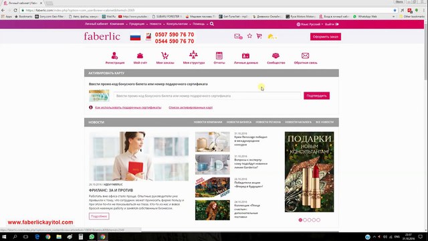Click the Оформить заказ button

click(326, 37)
